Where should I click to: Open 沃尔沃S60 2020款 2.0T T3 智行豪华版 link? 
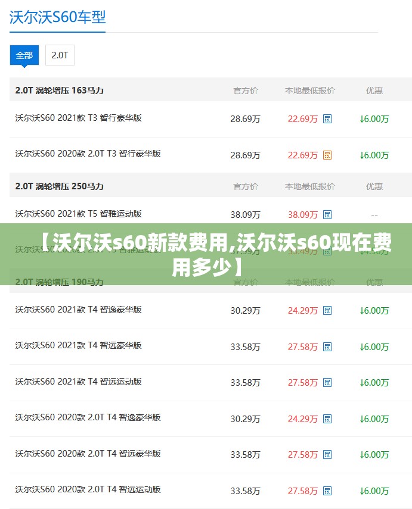point(88,154)
